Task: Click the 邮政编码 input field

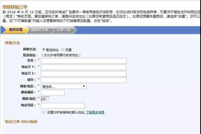Action: (x=53, y=93)
